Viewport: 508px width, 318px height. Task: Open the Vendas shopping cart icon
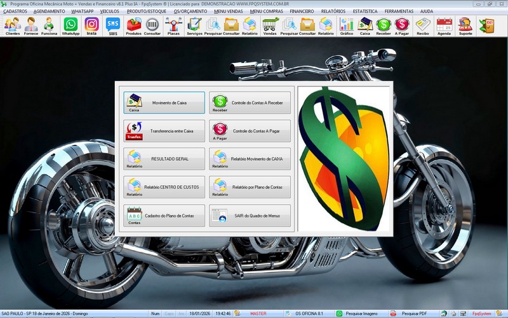(270, 26)
